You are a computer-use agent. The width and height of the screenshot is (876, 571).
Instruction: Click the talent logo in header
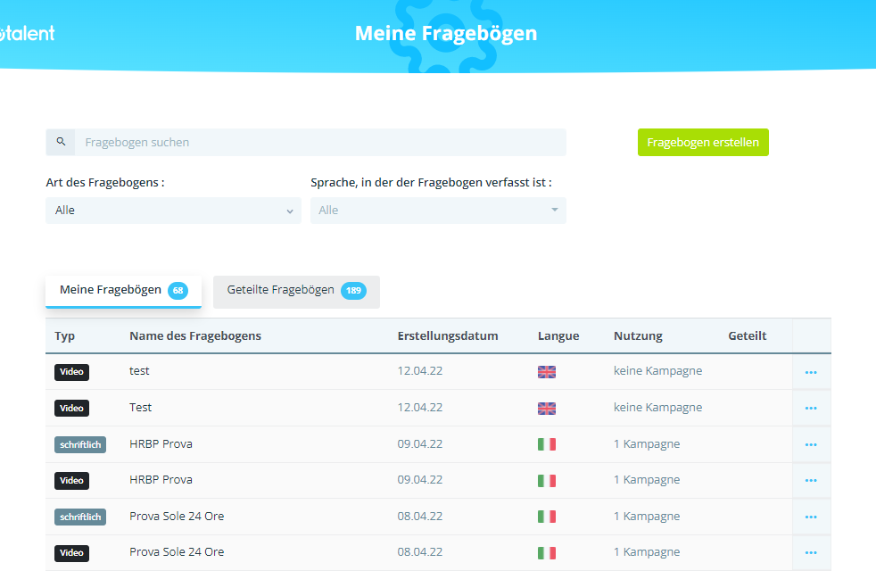27,33
